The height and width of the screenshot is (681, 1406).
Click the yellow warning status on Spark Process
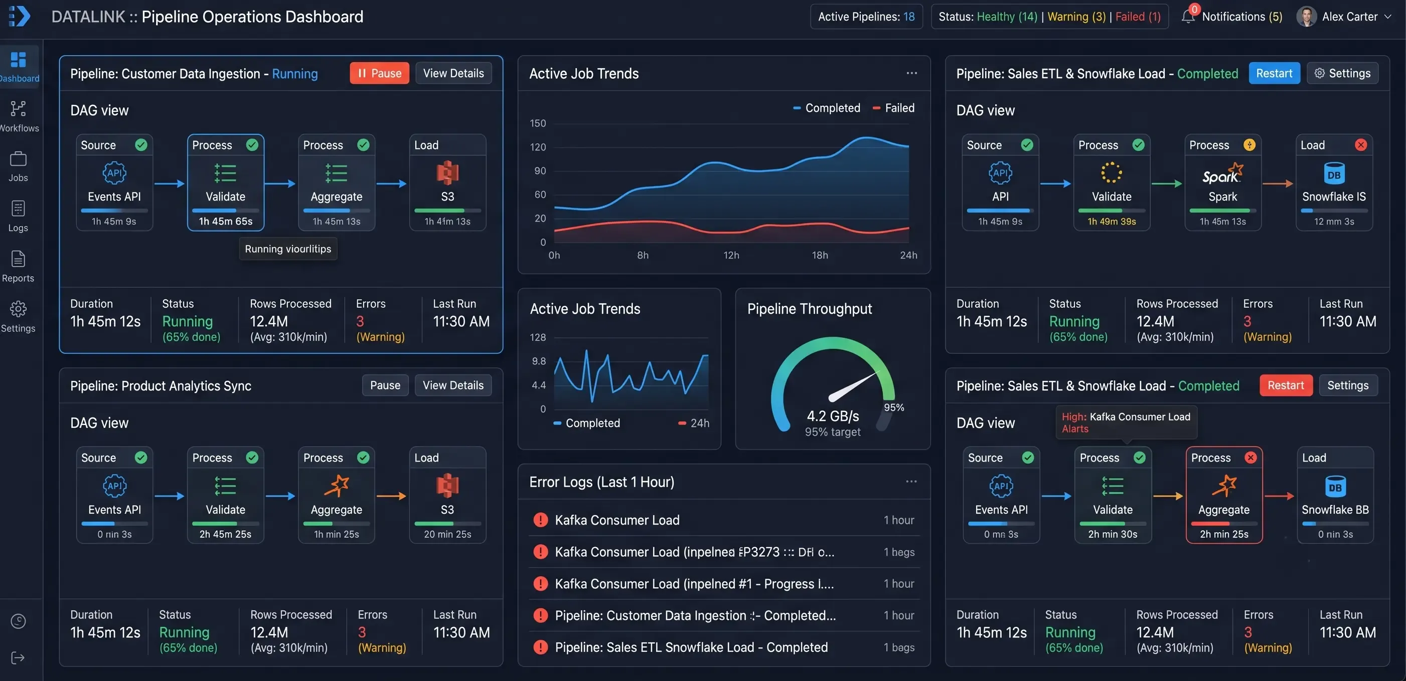(x=1249, y=144)
